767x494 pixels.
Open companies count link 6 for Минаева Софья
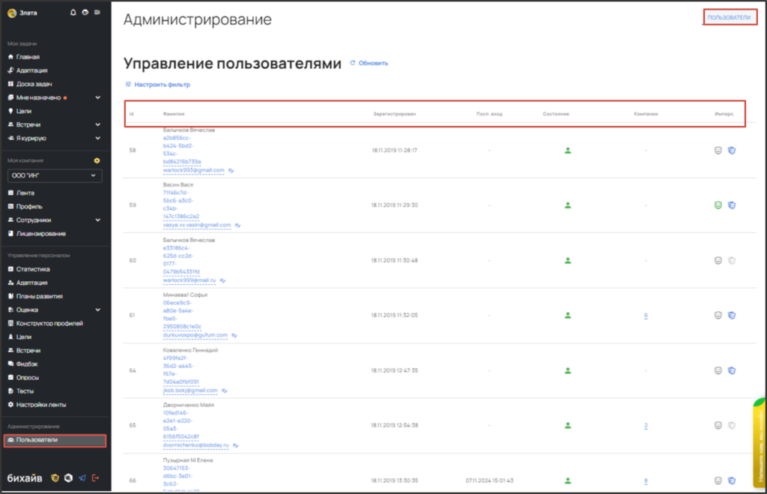pos(645,316)
